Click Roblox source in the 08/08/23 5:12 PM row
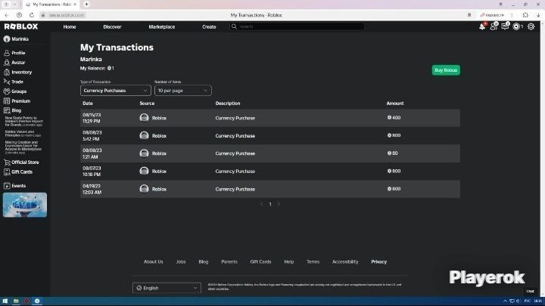Screen dimensions: 545x306 click(x=159, y=136)
